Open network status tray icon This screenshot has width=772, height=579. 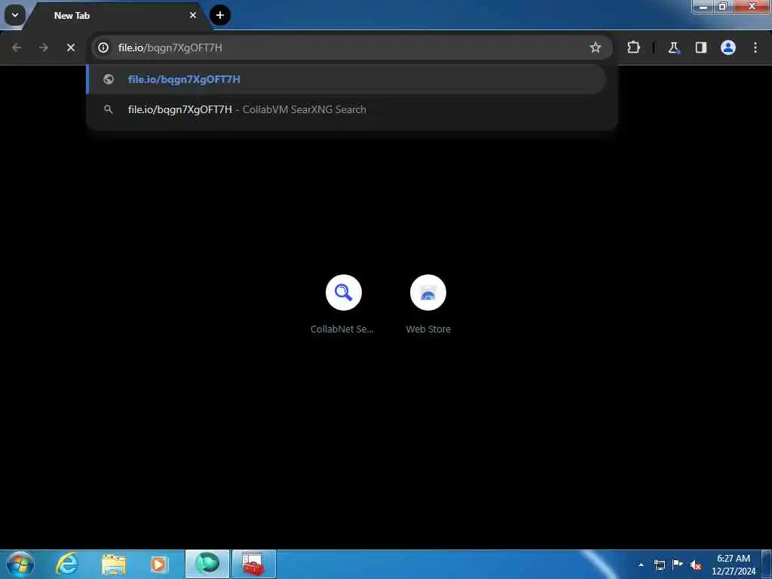659,565
